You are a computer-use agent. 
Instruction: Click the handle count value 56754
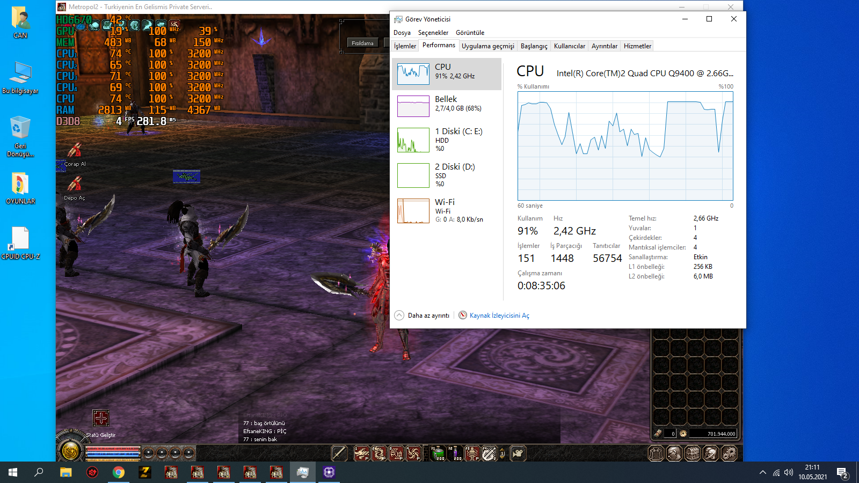pos(607,259)
